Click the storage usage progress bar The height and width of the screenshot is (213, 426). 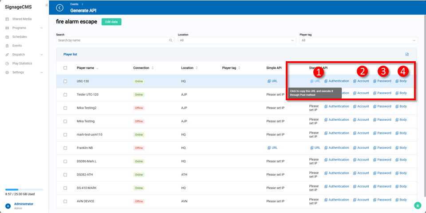pos(24,189)
